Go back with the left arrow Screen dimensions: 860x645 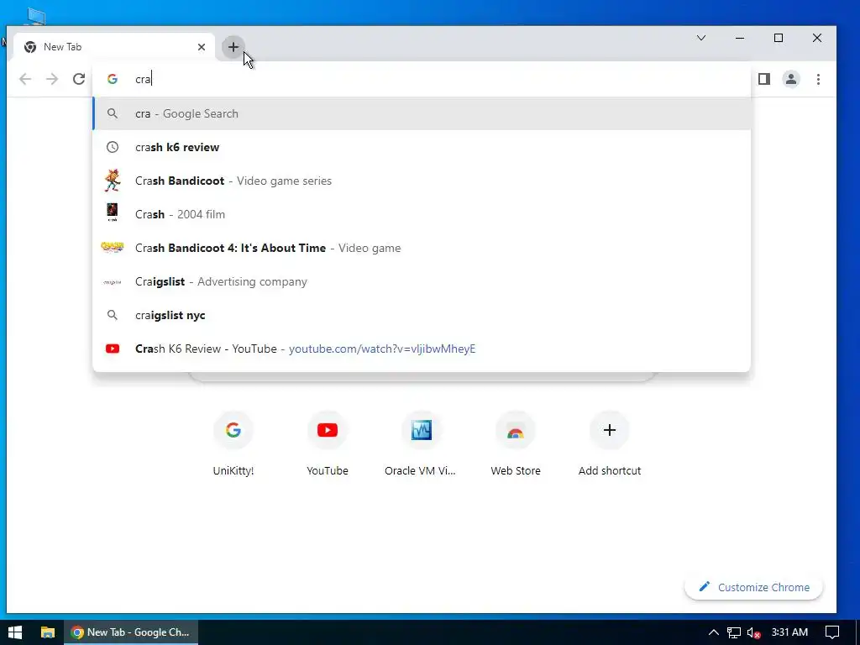click(x=25, y=79)
